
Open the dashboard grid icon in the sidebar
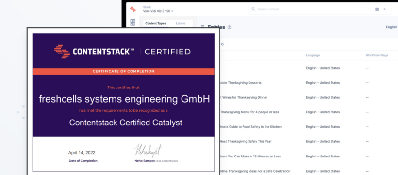click(133, 22)
